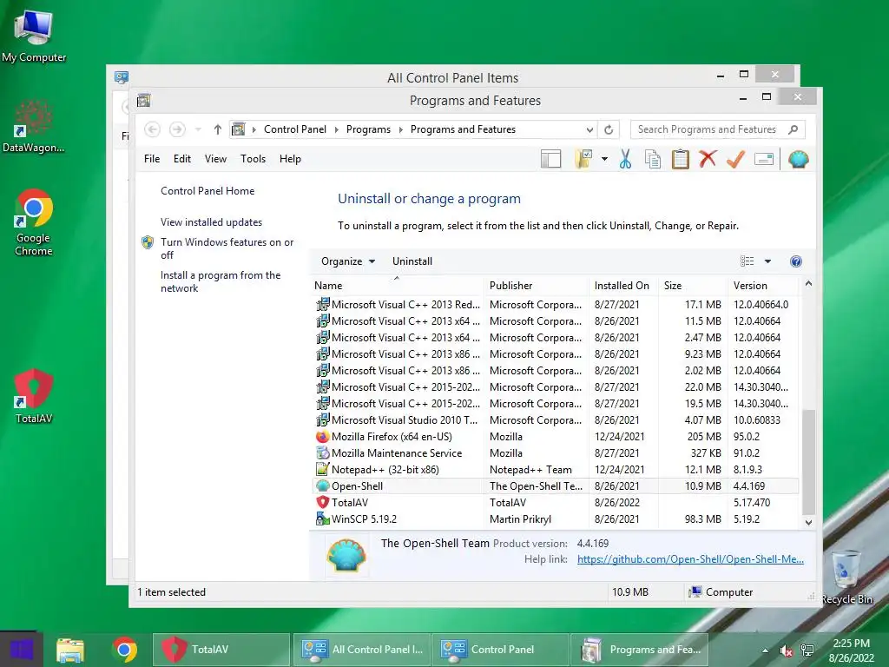Select the TotalAV program entry
Viewport: 889px width, 667px height.
pyautogui.click(x=555, y=503)
